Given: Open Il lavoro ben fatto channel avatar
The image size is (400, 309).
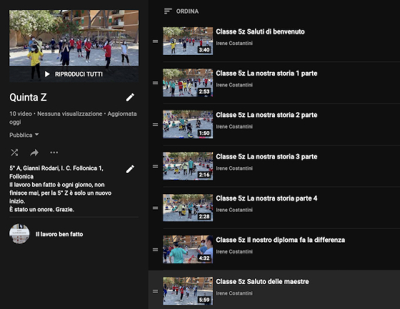Looking at the screenshot, I should pos(19,234).
